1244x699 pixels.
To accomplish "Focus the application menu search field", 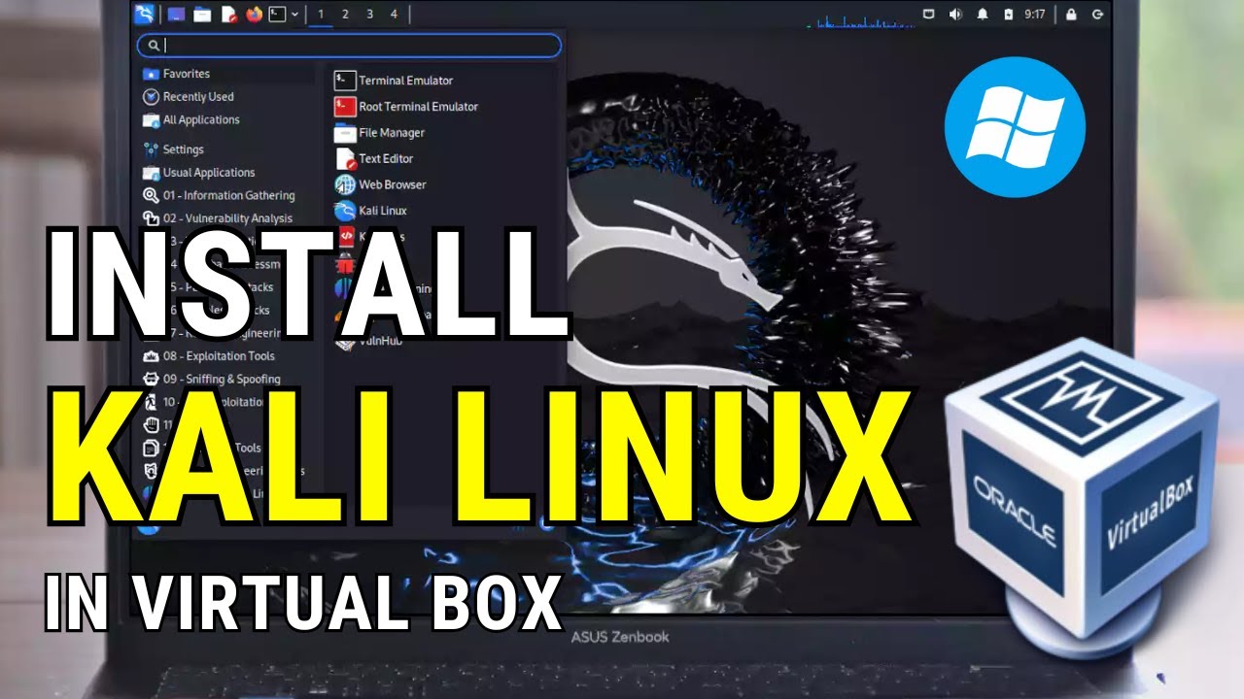I will coord(349,45).
